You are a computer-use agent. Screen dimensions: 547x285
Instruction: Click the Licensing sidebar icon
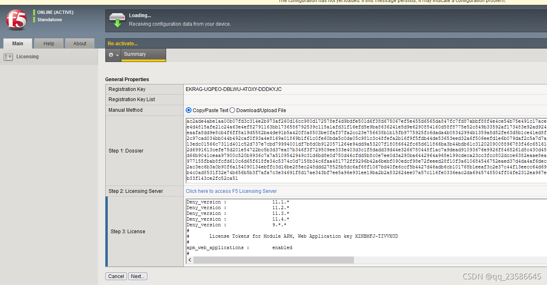[8, 57]
